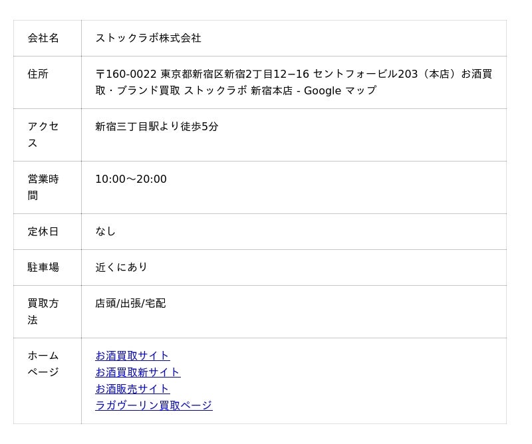Click the 新宿三丁目駅より徒歩5分 access text

coord(156,126)
